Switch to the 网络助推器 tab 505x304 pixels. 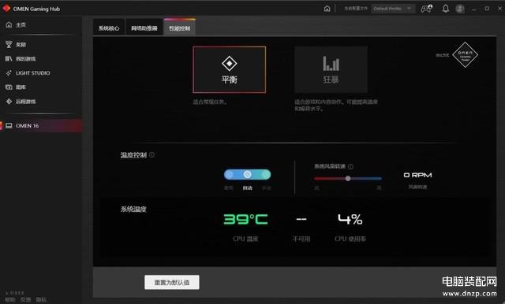click(144, 28)
